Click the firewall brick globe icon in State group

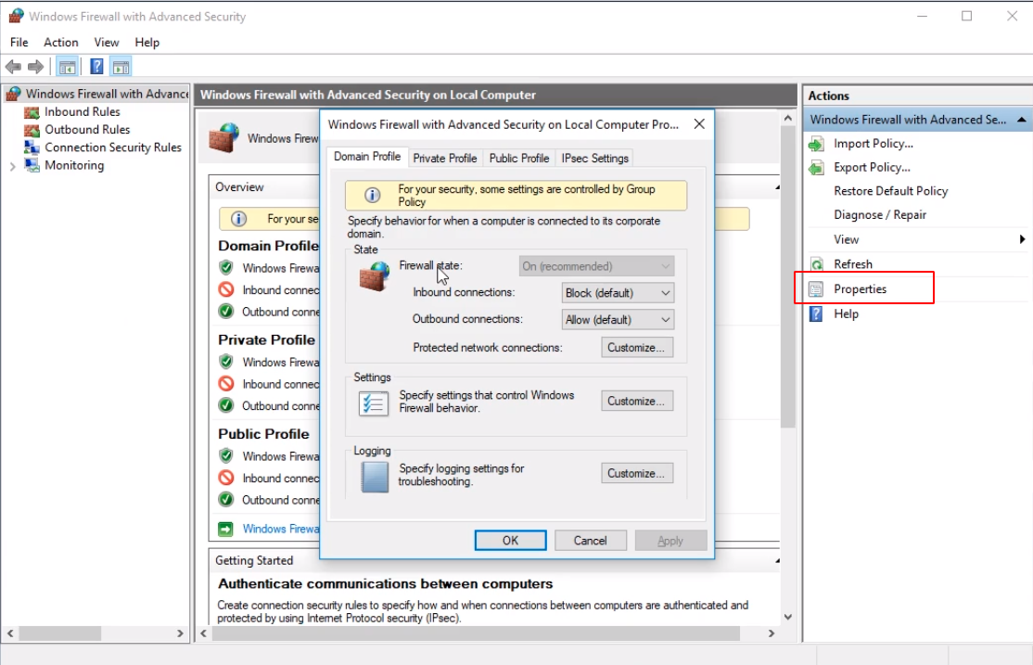click(375, 276)
